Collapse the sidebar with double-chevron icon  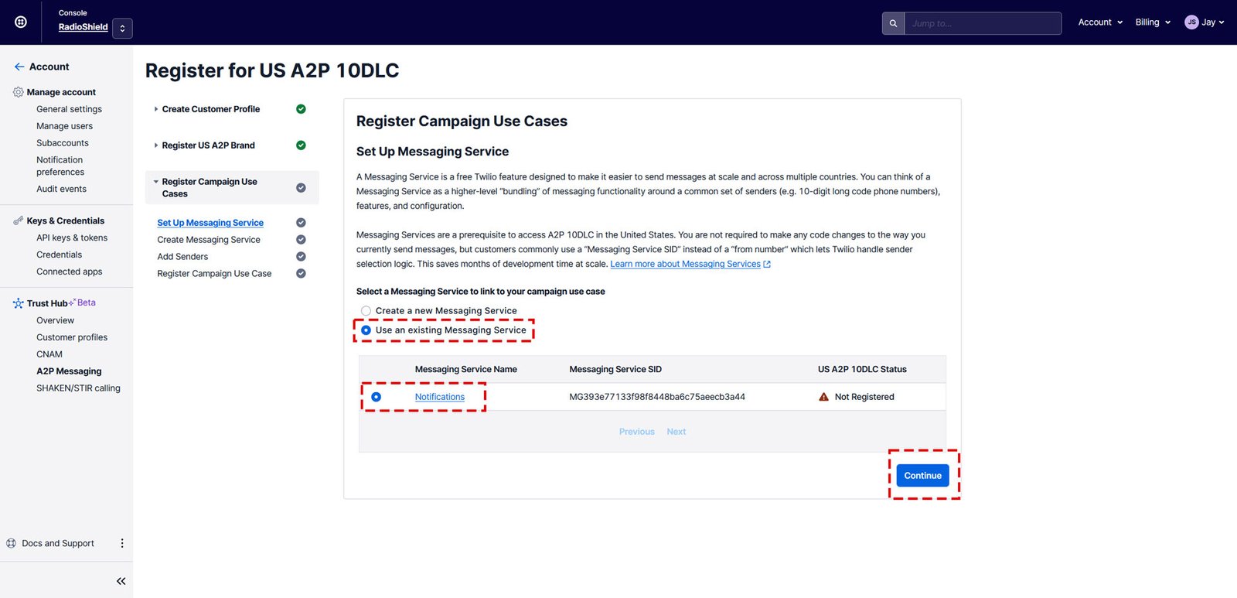121,581
